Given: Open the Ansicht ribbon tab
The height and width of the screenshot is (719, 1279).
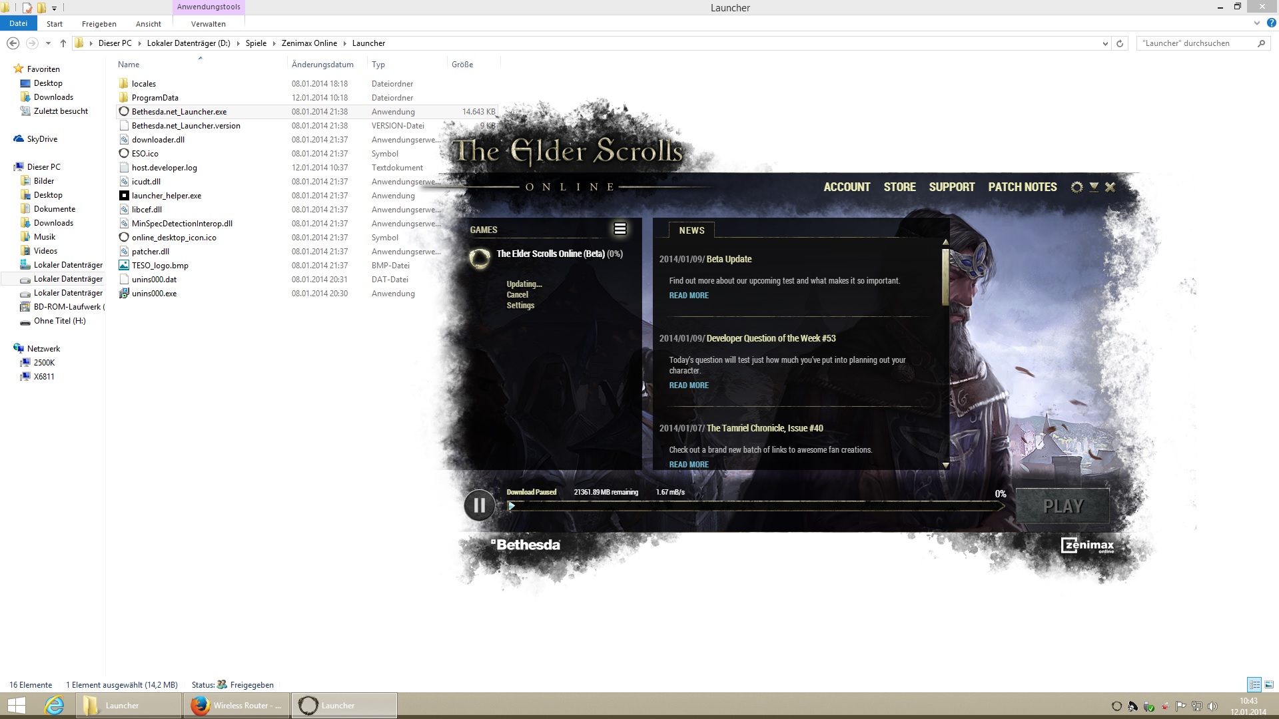Looking at the screenshot, I should pos(148,24).
